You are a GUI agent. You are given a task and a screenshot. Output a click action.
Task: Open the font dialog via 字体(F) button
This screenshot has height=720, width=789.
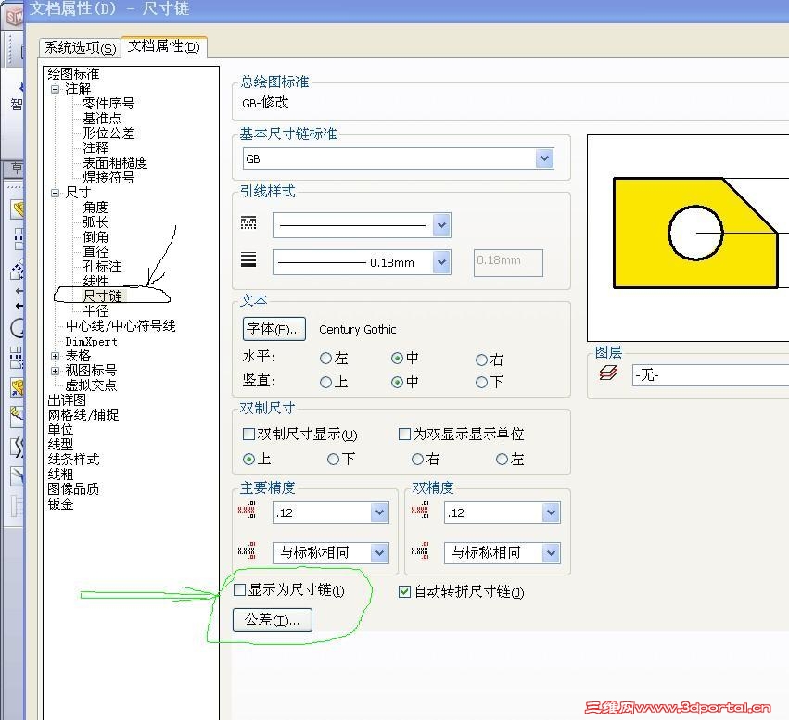(273, 329)
